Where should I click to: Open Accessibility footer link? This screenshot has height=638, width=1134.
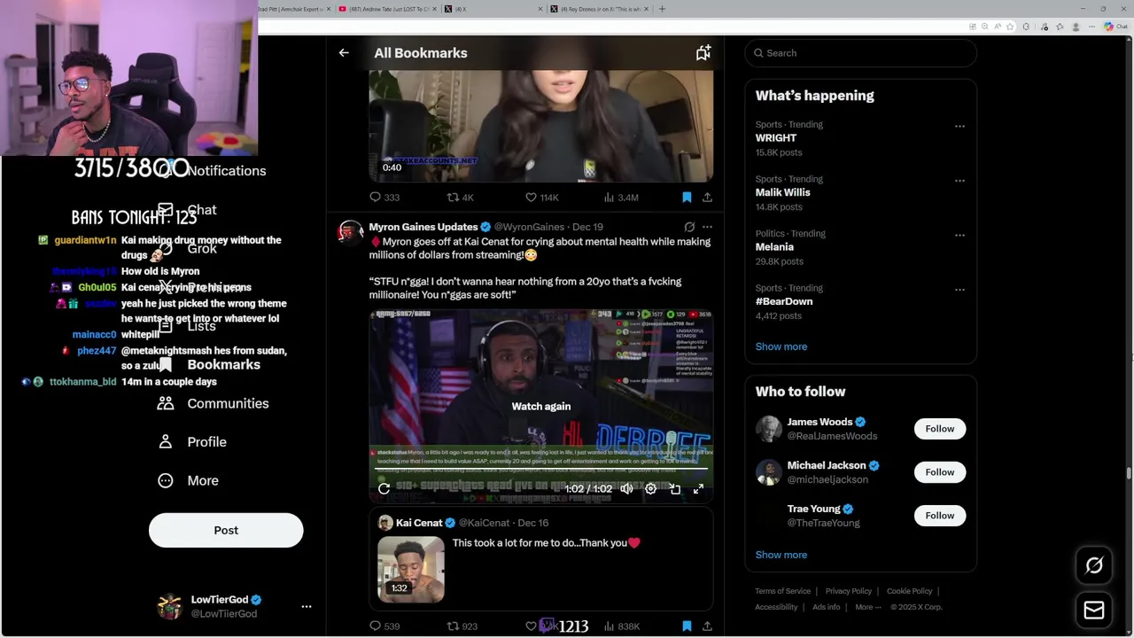tap(776, 607)
